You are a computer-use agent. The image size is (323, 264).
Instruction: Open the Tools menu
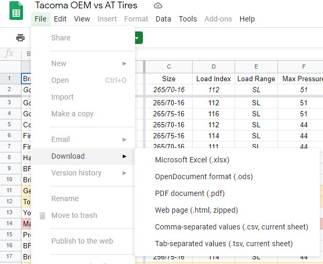187,19
